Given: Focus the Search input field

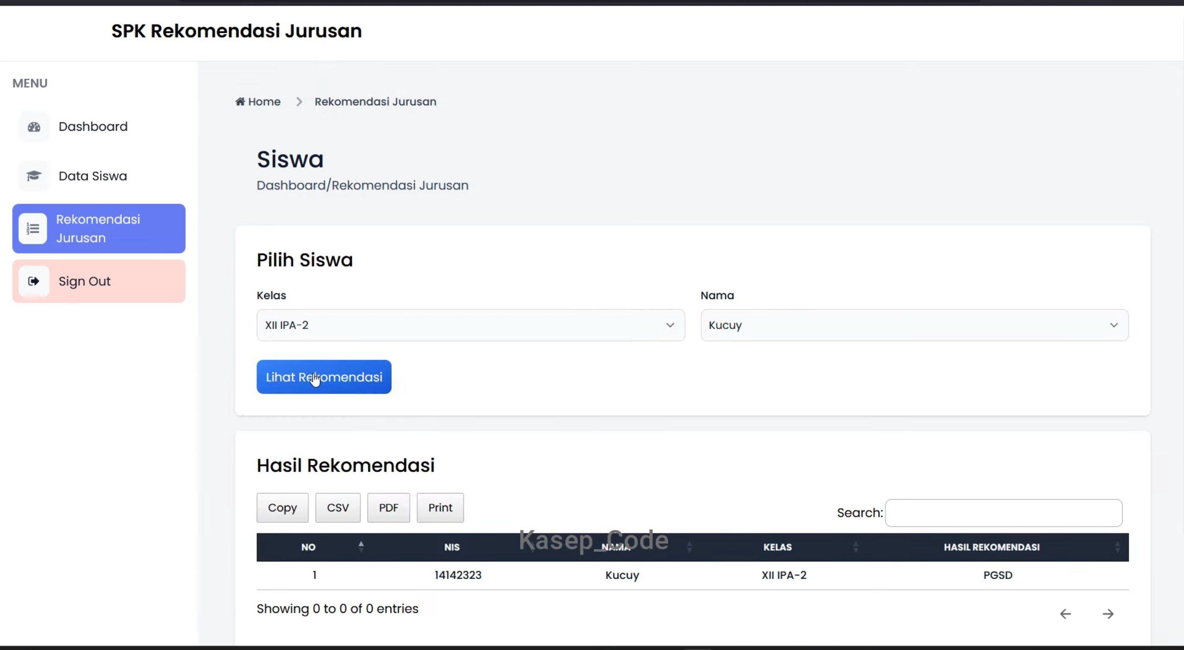Looking at the screenshot, I should click(x=1004, y=513).
